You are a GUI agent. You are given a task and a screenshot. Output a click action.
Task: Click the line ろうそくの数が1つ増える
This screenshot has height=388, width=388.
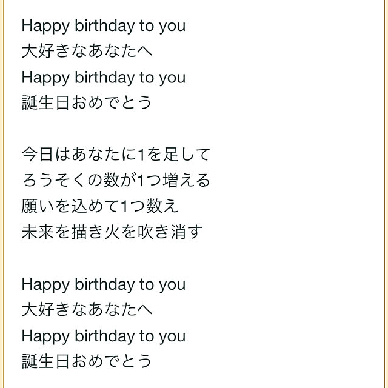point(116,180)
